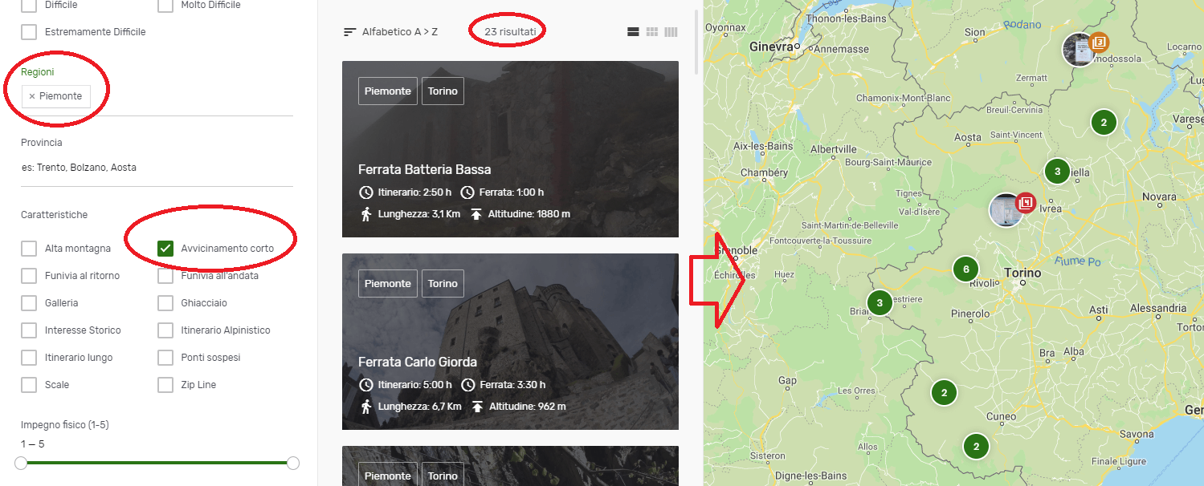Viewport: 1204px width, 486px height.
Task: Open the Alfabetico A > Z sort dropdown
Action: coord(390,32)
